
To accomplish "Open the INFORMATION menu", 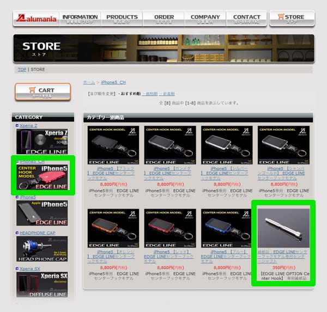I will click(x=80, y=19).
